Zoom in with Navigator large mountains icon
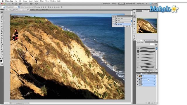The height and width of the screenshot is (105, 187). tap(155, 40)
